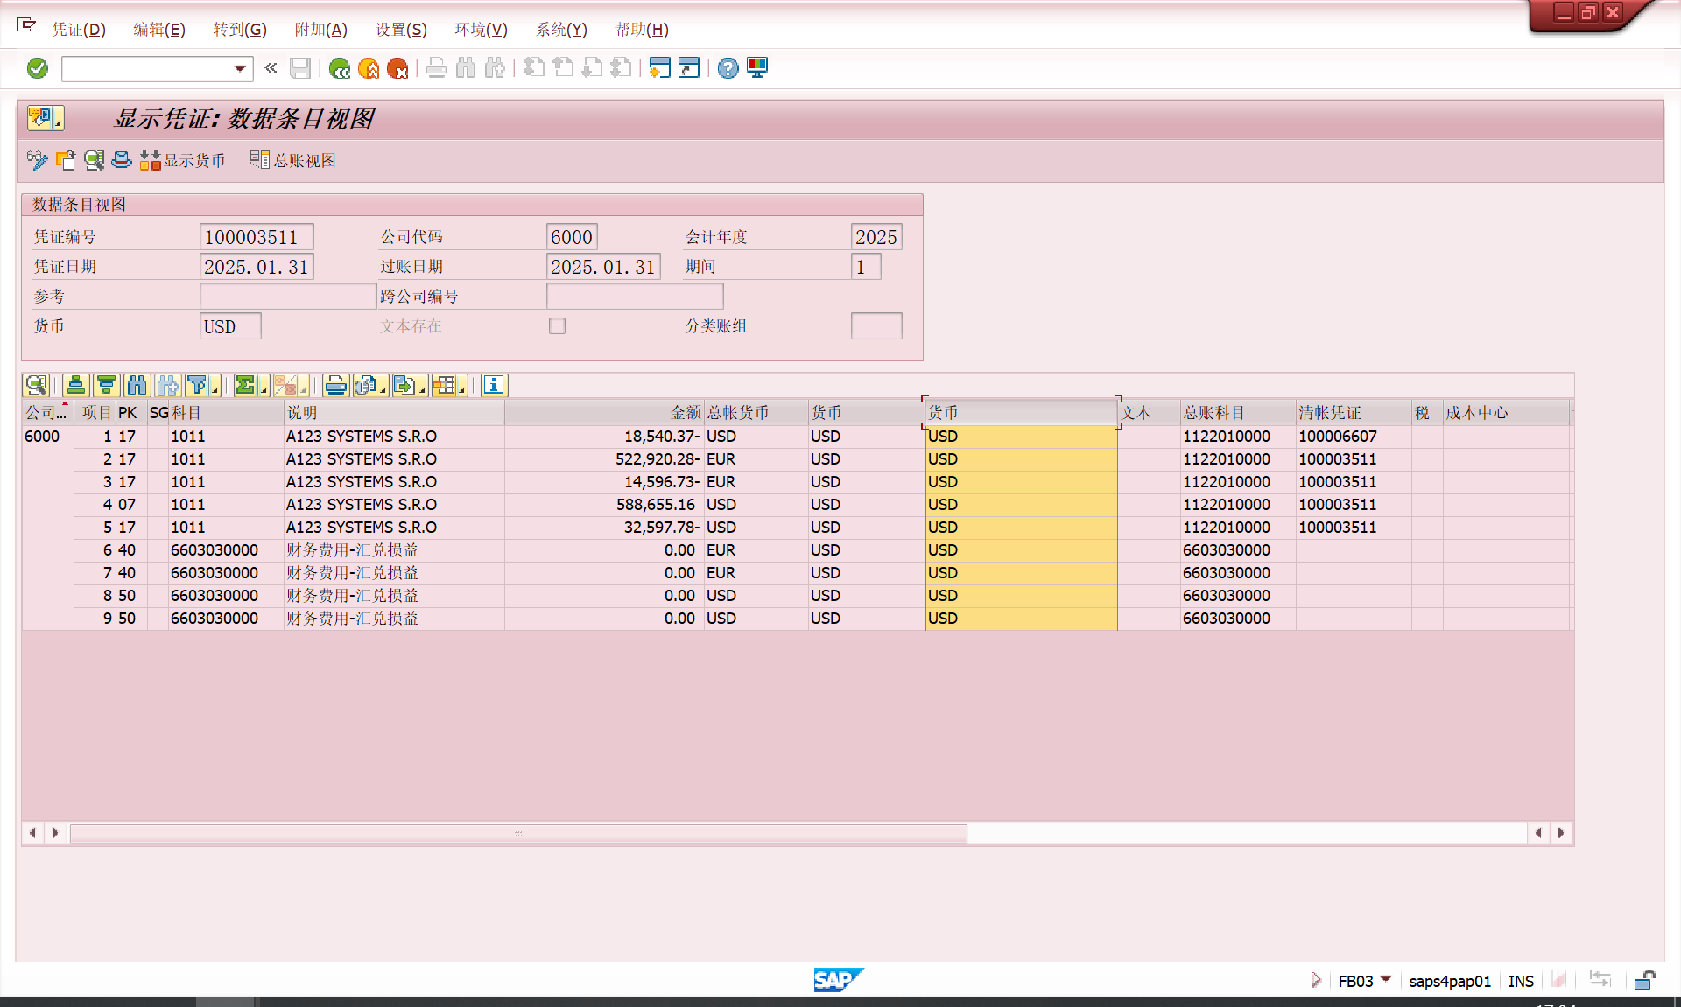Open the 设置(S) menu
Image resolution: width=1681 pixels, height=1007 pixels.
click(401, 30)
